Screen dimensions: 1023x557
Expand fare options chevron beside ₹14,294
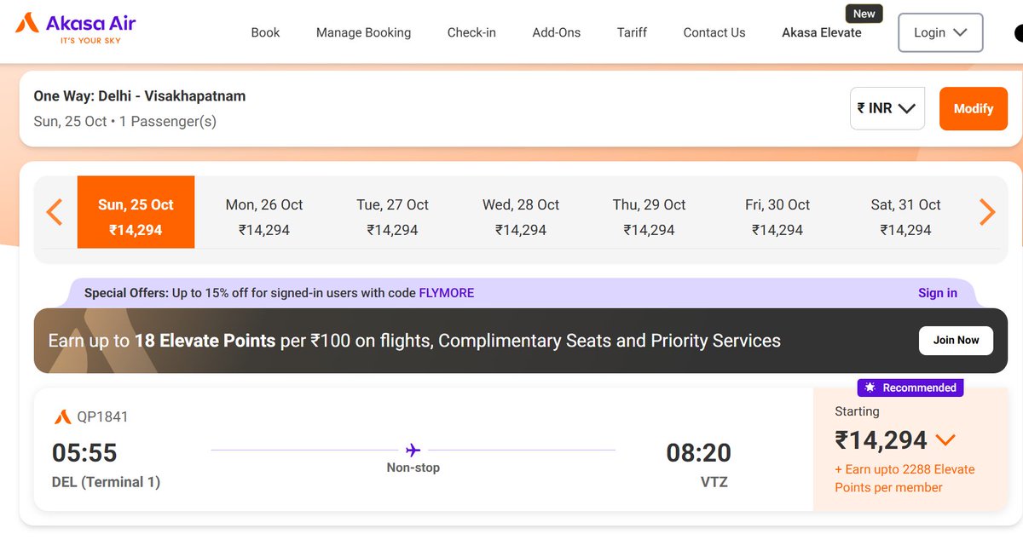[945, 440]
